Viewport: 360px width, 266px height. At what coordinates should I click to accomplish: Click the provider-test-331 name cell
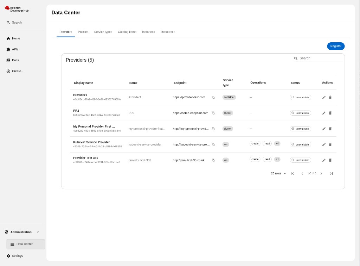pos(140,160)
